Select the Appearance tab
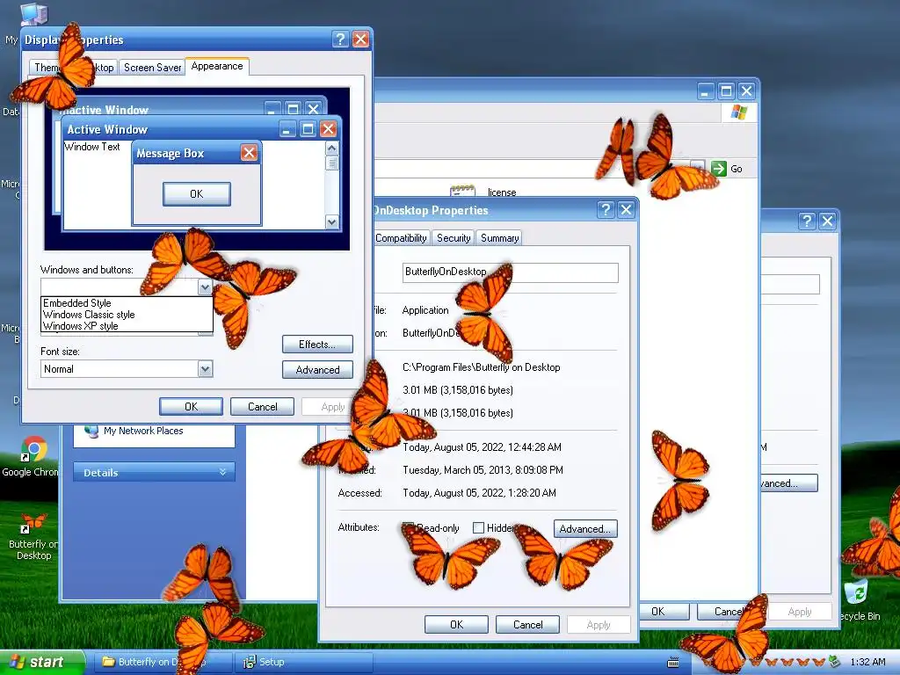The height and width of the screenshot is (675, 900). click(217, 66)
